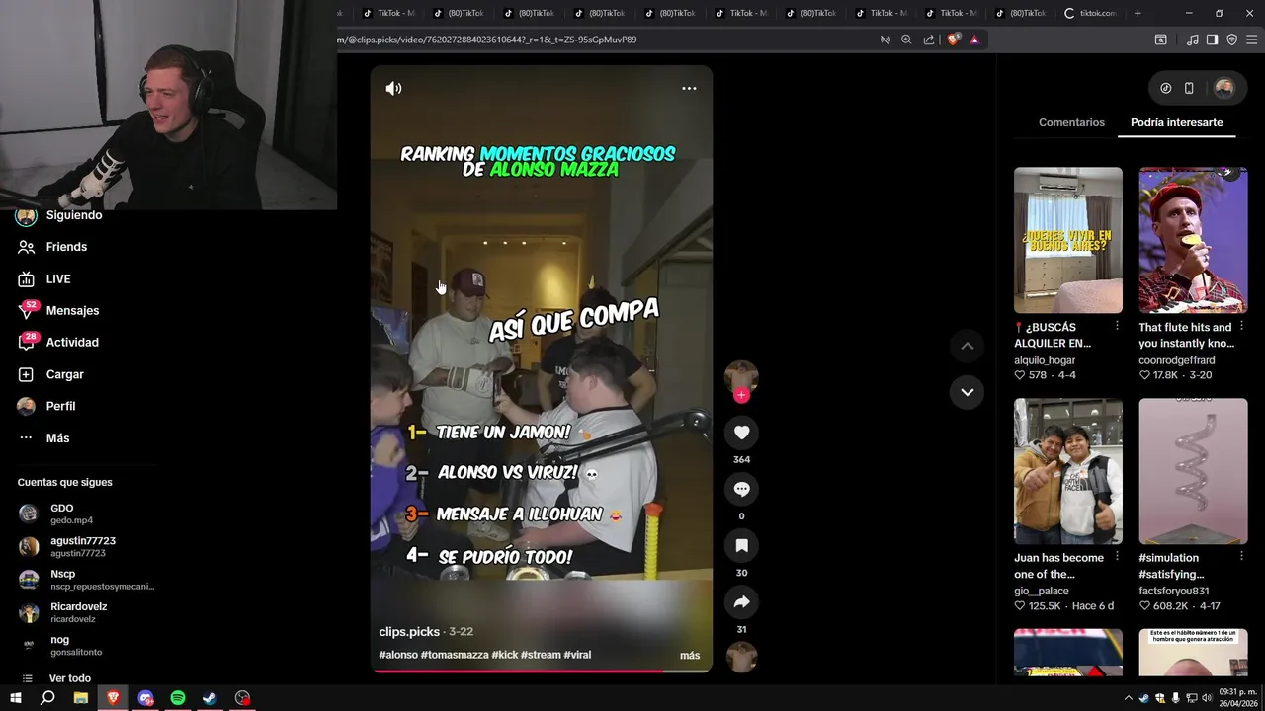Open the gio__palace video thumbnail
The height and width of the screenshot is (711, 1265).
[x=1068, y=471]
